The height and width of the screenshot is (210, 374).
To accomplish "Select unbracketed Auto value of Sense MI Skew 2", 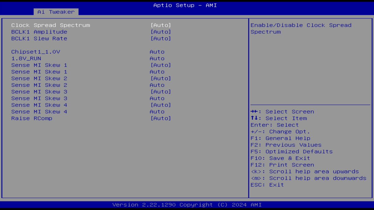I will (157, 85).
